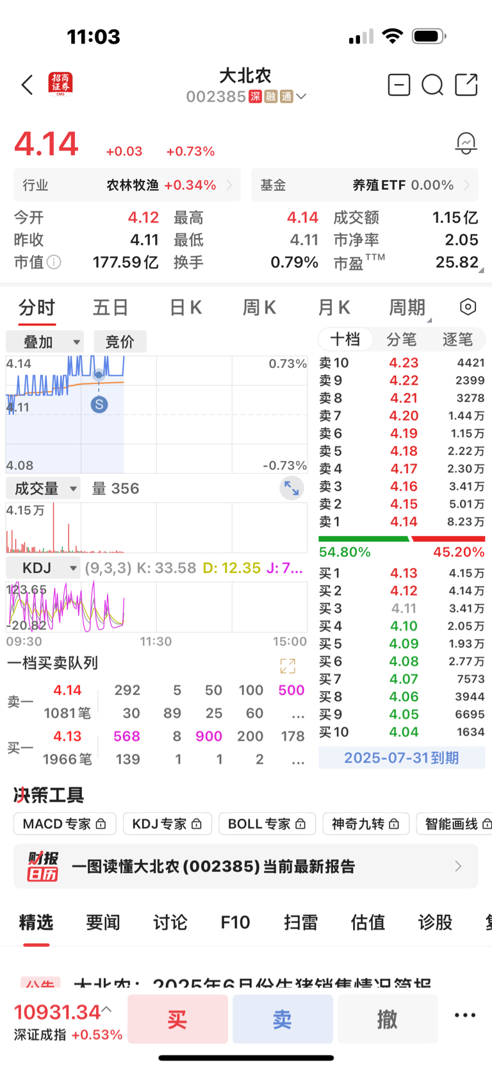Tap the KDJ indicator chart
This screenshot has width=492, height=1070.
(x=156, y=607)
